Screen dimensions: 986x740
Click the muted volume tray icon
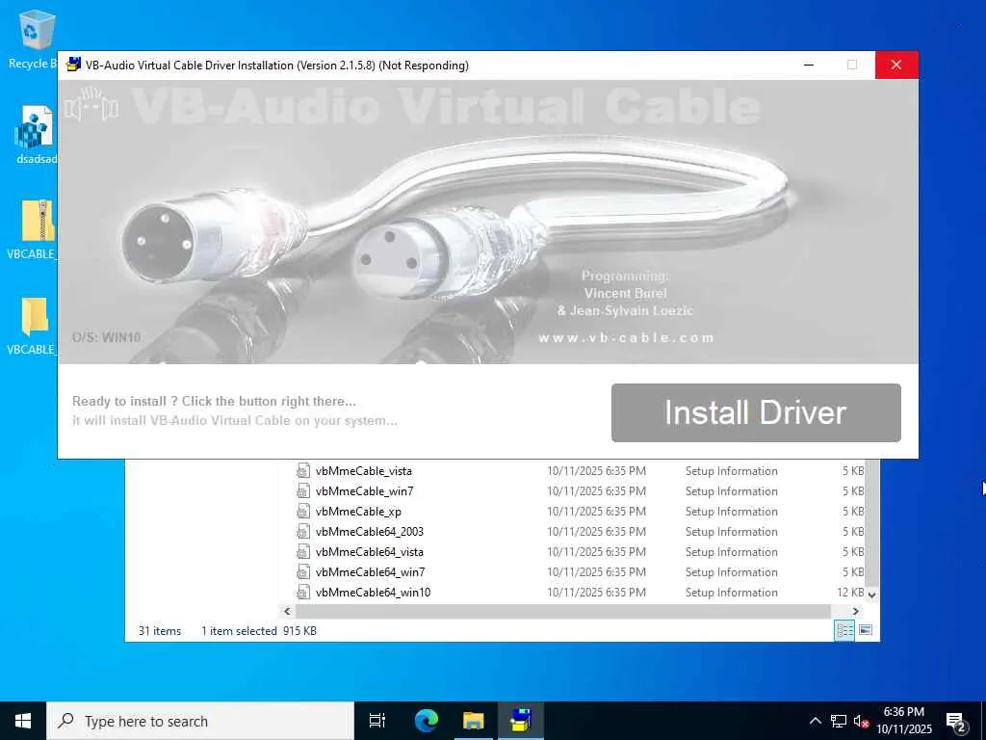[862, 721]
